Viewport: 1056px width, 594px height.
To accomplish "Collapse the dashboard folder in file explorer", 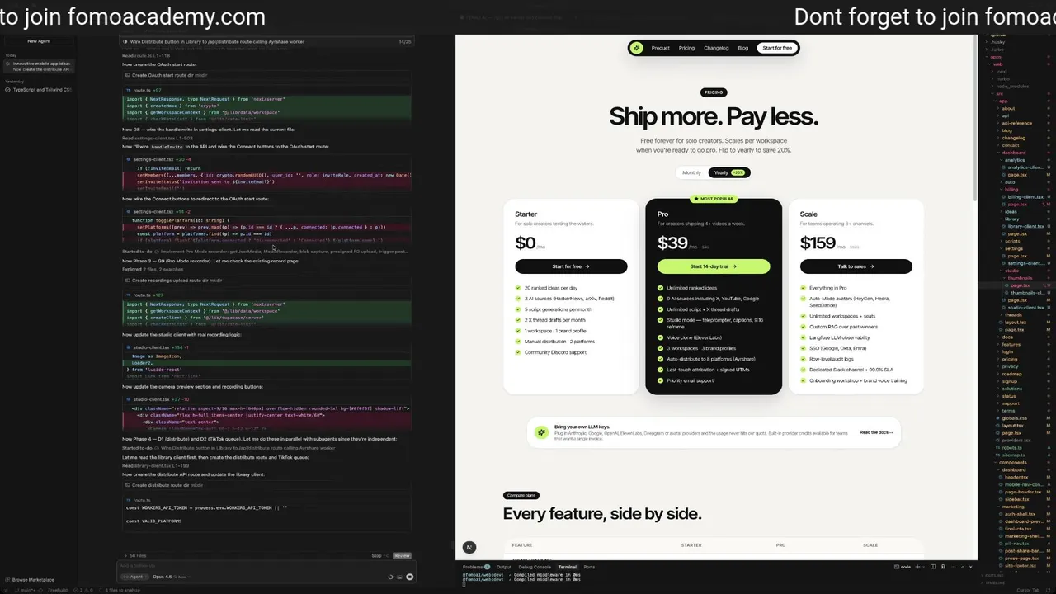I will (1013, 153).
